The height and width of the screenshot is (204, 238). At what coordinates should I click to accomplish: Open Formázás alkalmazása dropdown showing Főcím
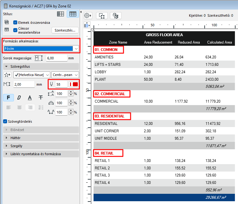(x=41, y=49)
